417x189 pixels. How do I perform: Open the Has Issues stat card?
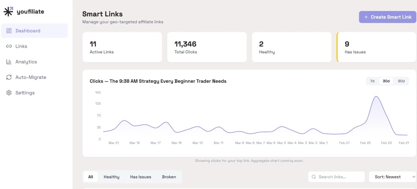click(x=377, y=47)
